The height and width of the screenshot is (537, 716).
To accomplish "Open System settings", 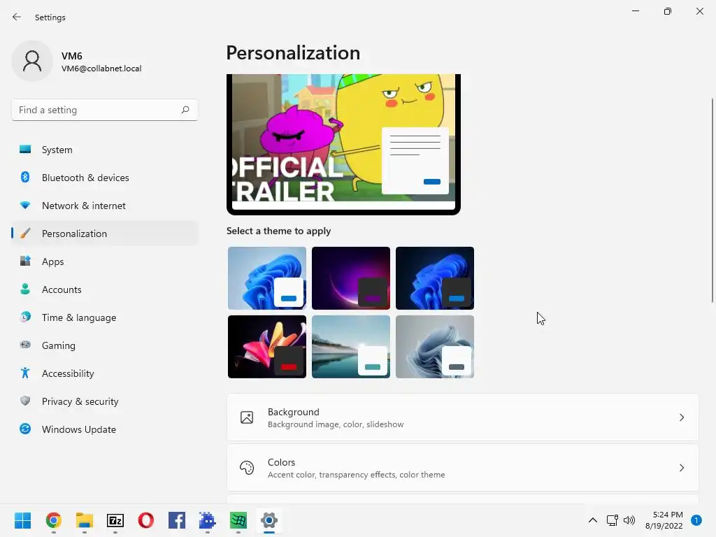I will click(105, 150).
